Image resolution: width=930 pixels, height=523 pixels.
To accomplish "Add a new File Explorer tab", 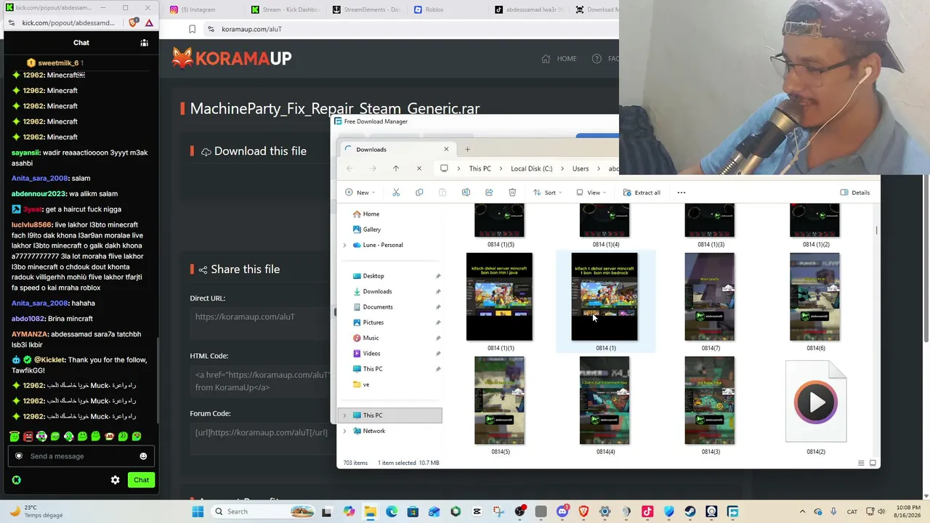I will click(467, 150).
